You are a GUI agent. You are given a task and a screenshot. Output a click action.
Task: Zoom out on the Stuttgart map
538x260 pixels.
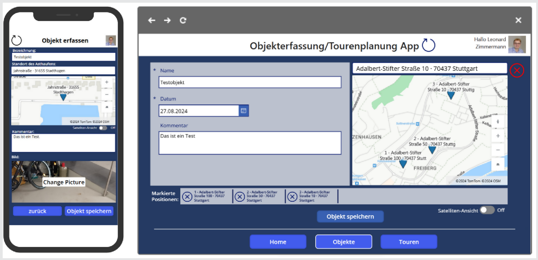(498, 150)
